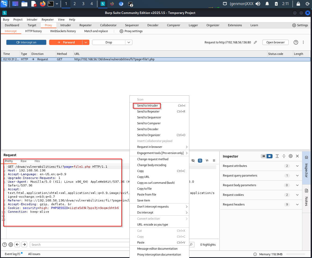Click the search help question icon

(x=5, y=245)
